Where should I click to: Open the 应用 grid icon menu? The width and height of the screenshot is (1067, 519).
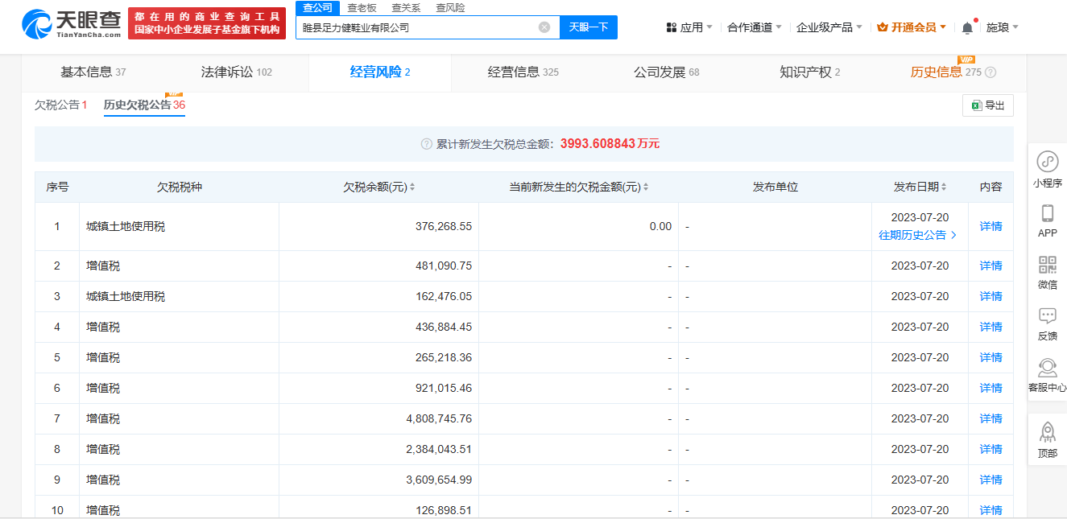672,27
